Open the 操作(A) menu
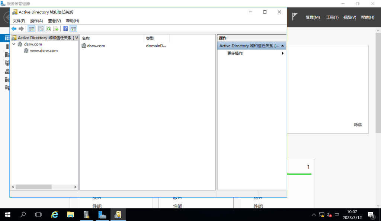The width and height of the screenshot is (381, 221). click(36, 21)
